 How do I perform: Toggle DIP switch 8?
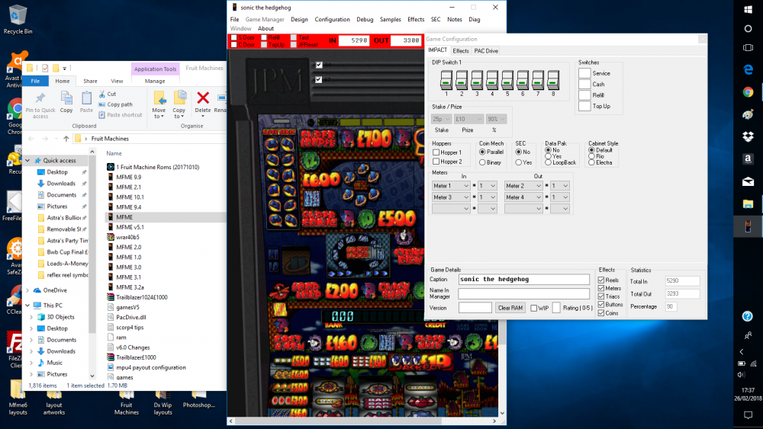[552, 80]
